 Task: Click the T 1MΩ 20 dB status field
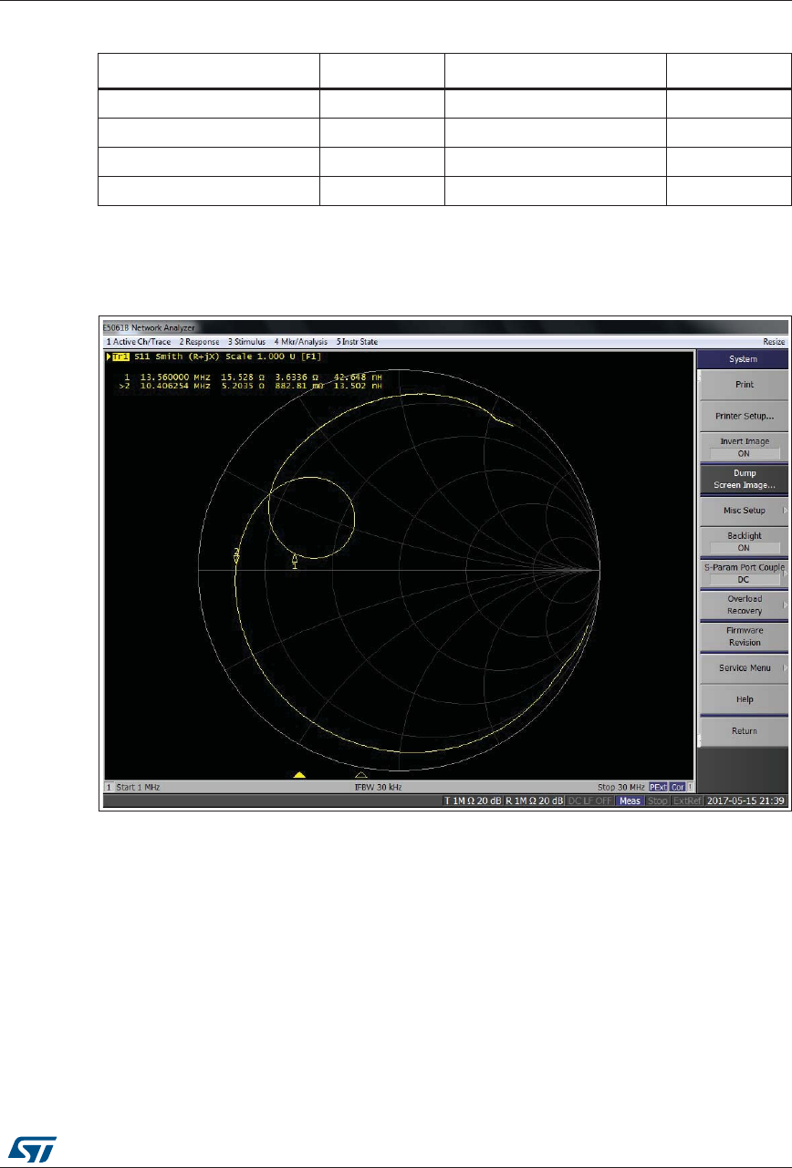point(472,801)
